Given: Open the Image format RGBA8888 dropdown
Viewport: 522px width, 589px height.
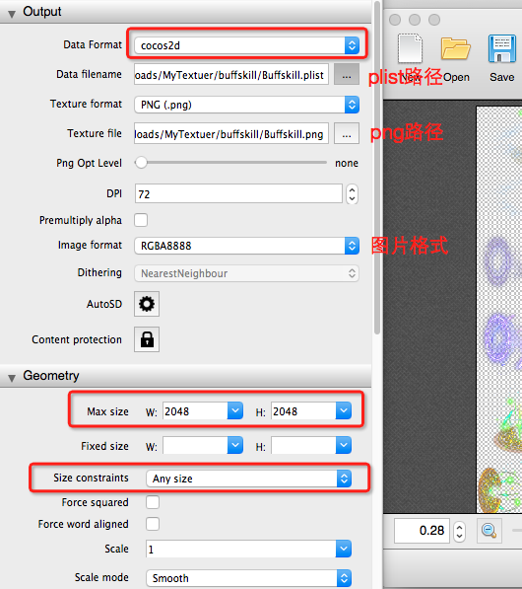Looking at the screenshot, I should (247, 246).
